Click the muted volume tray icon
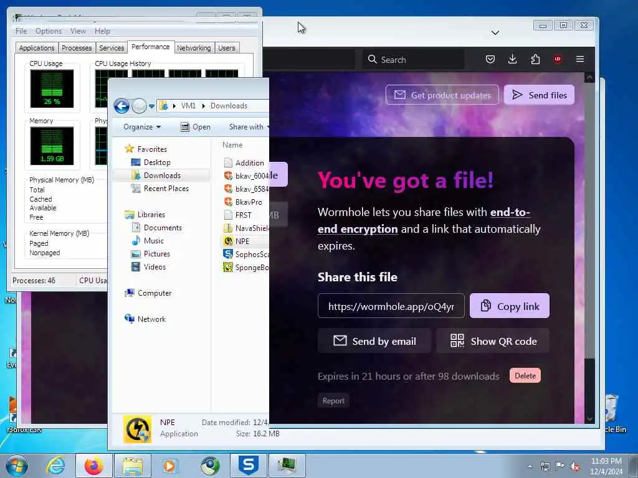Screen dimensions: 638x478 click(575, 466)
